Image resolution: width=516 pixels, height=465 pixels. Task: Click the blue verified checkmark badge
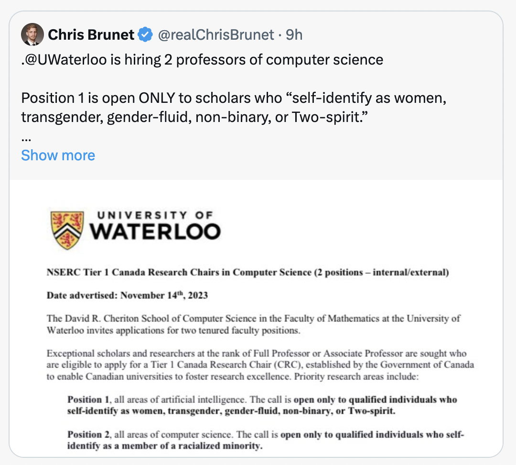click(145, 35)
